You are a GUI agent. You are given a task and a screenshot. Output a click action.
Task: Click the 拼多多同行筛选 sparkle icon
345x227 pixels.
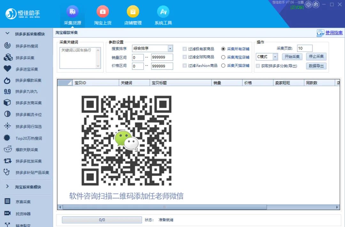tap(7, 126)
